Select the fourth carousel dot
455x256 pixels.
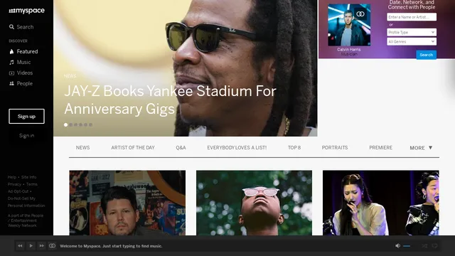pyautogui.click(x=80, y=125)
